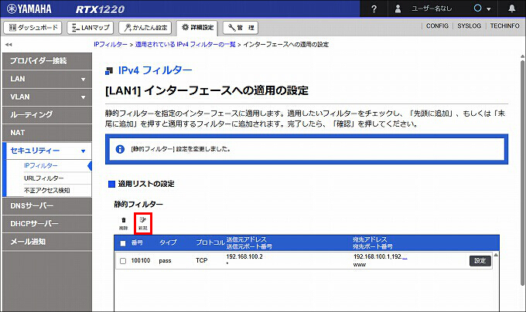
Task: Open DNSサーバー in sidebar
Action: (47, 206)
